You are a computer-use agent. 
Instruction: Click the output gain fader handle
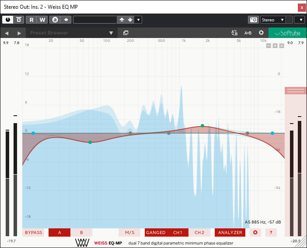coord(296,90)
